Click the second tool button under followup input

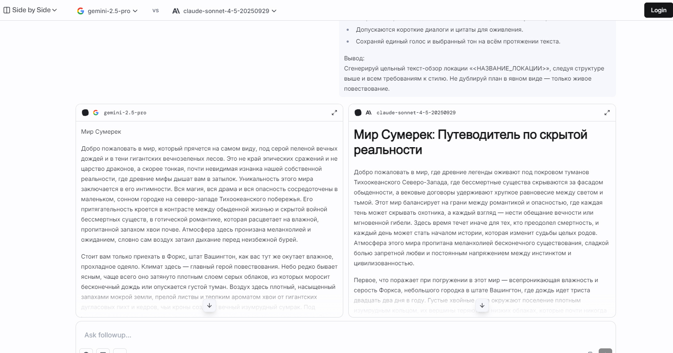coord(103,351)
